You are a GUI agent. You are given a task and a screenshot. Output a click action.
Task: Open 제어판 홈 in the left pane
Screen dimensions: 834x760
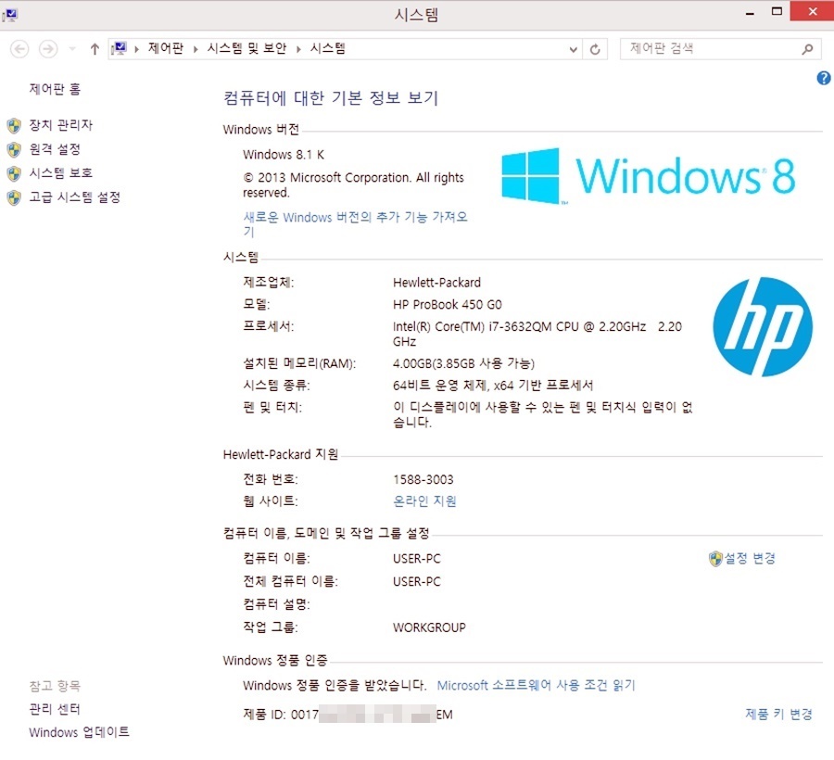click(x=55, y=89)
